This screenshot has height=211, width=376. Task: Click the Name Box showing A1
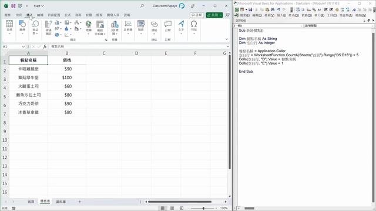[12, 47]
